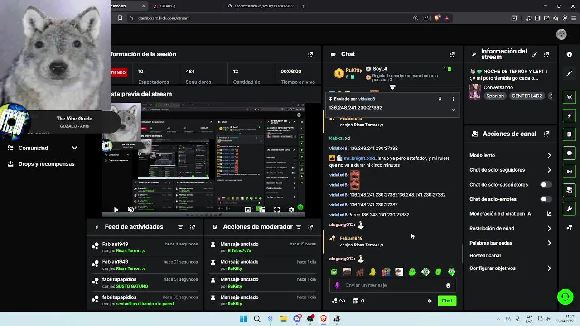580x326 pixels.
Task: Edit the stream information with the pencil icon
Action: coord(535,54)
